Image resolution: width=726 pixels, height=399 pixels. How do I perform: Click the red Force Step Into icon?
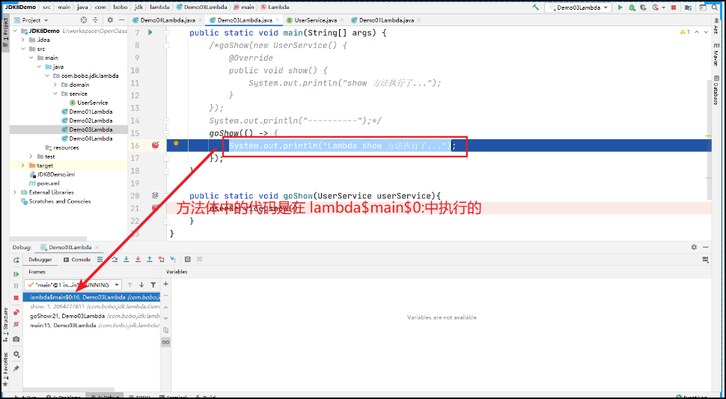[138, 259]
